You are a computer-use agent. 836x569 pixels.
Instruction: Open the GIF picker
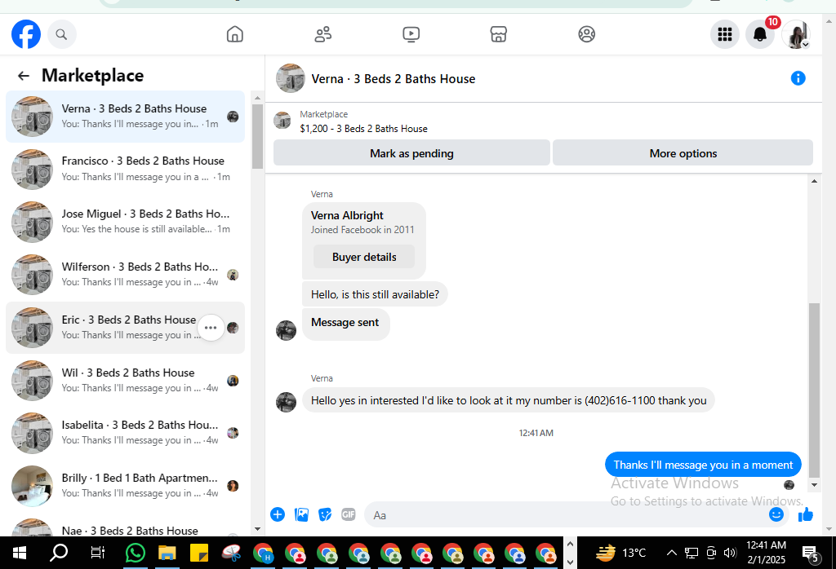click(x=348, y=514)
